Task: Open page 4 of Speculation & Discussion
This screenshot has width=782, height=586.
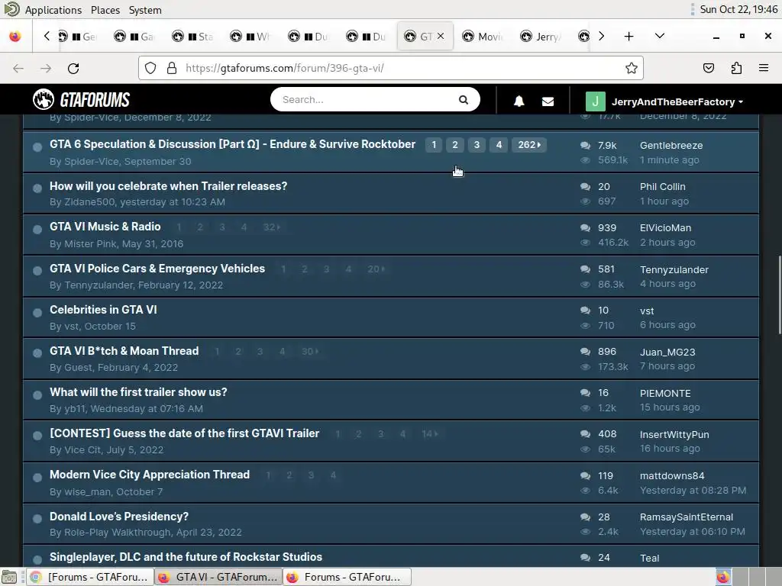Action: [499, 144]
